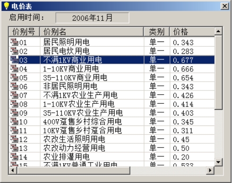Select the 农业排灌用电 row name
The height and width of the screenshot is (183, 232).
[x=66, y=157]
